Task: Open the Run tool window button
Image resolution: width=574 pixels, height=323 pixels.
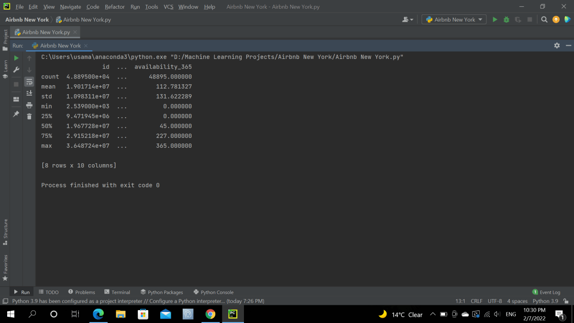Action: (x=22, y=292)
